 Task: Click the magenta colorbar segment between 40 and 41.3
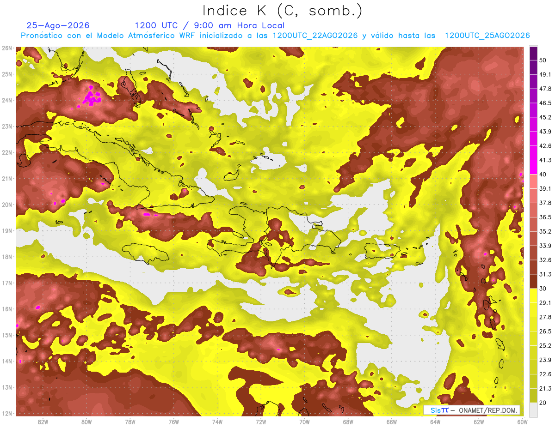[533, 167]
